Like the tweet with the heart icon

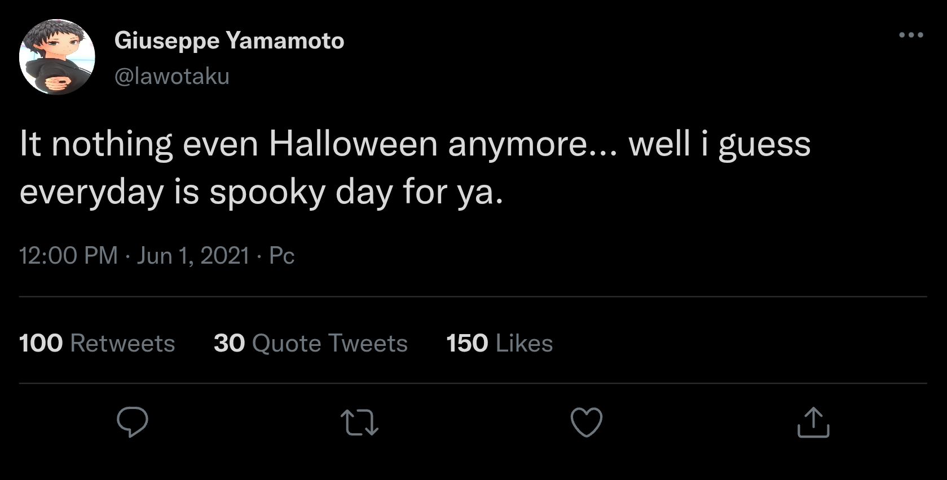pyautogui.click(x=587, y=423)
